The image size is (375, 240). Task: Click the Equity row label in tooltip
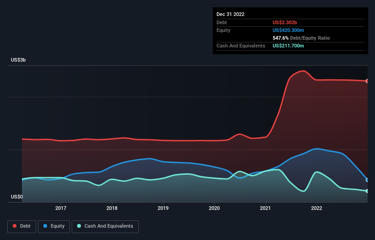[223, 30]
